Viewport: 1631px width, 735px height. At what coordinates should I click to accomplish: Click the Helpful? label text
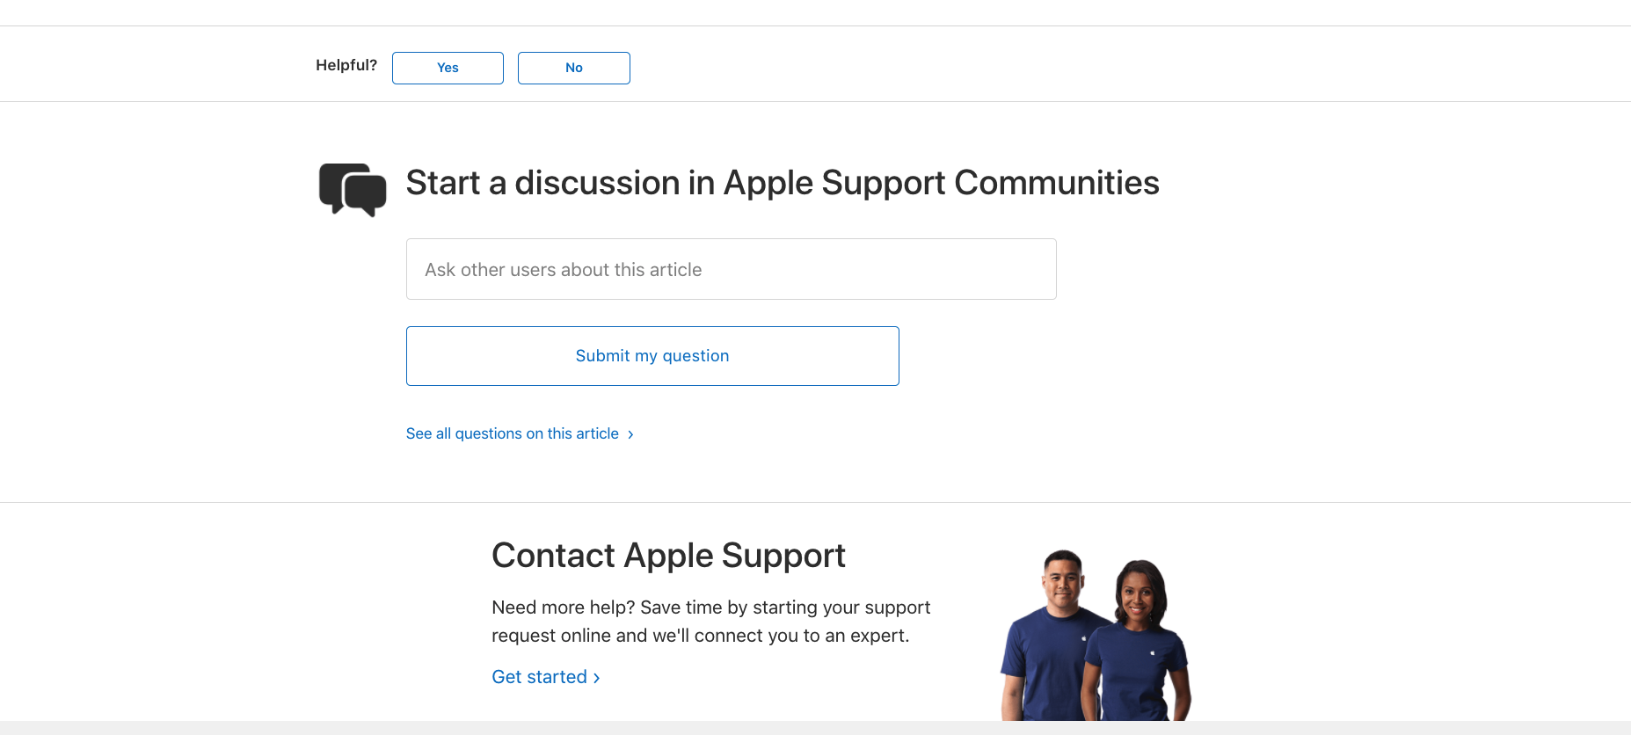(x=346, y=65)
